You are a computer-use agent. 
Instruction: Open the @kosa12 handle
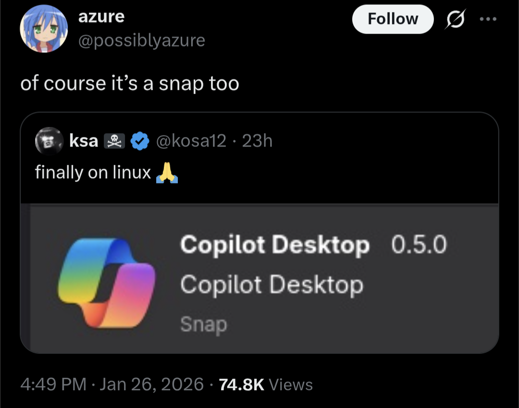coord(191,141)
